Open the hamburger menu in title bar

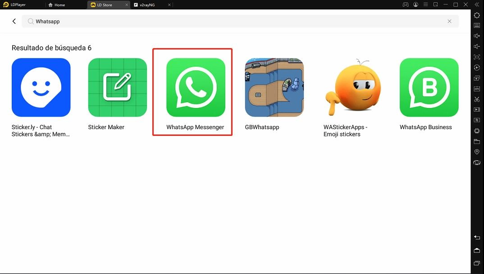[426, 4]
